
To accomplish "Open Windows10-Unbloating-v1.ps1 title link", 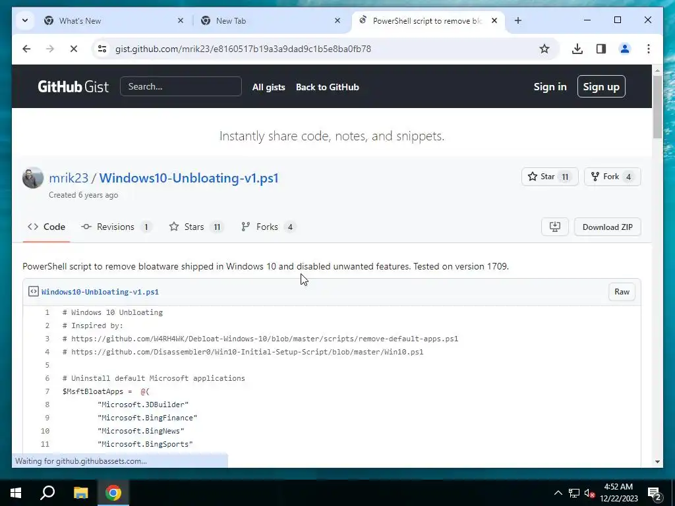I will click(189, 178).
